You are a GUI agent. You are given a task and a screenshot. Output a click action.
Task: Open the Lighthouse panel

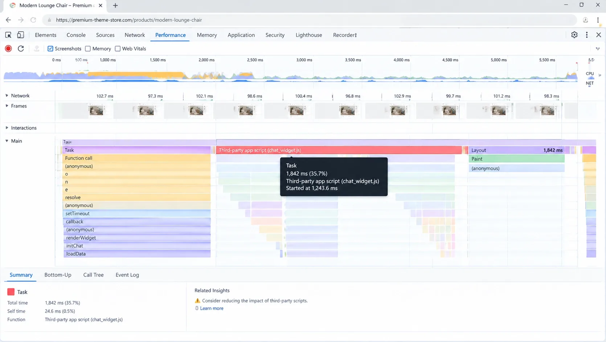click(309, 35)
